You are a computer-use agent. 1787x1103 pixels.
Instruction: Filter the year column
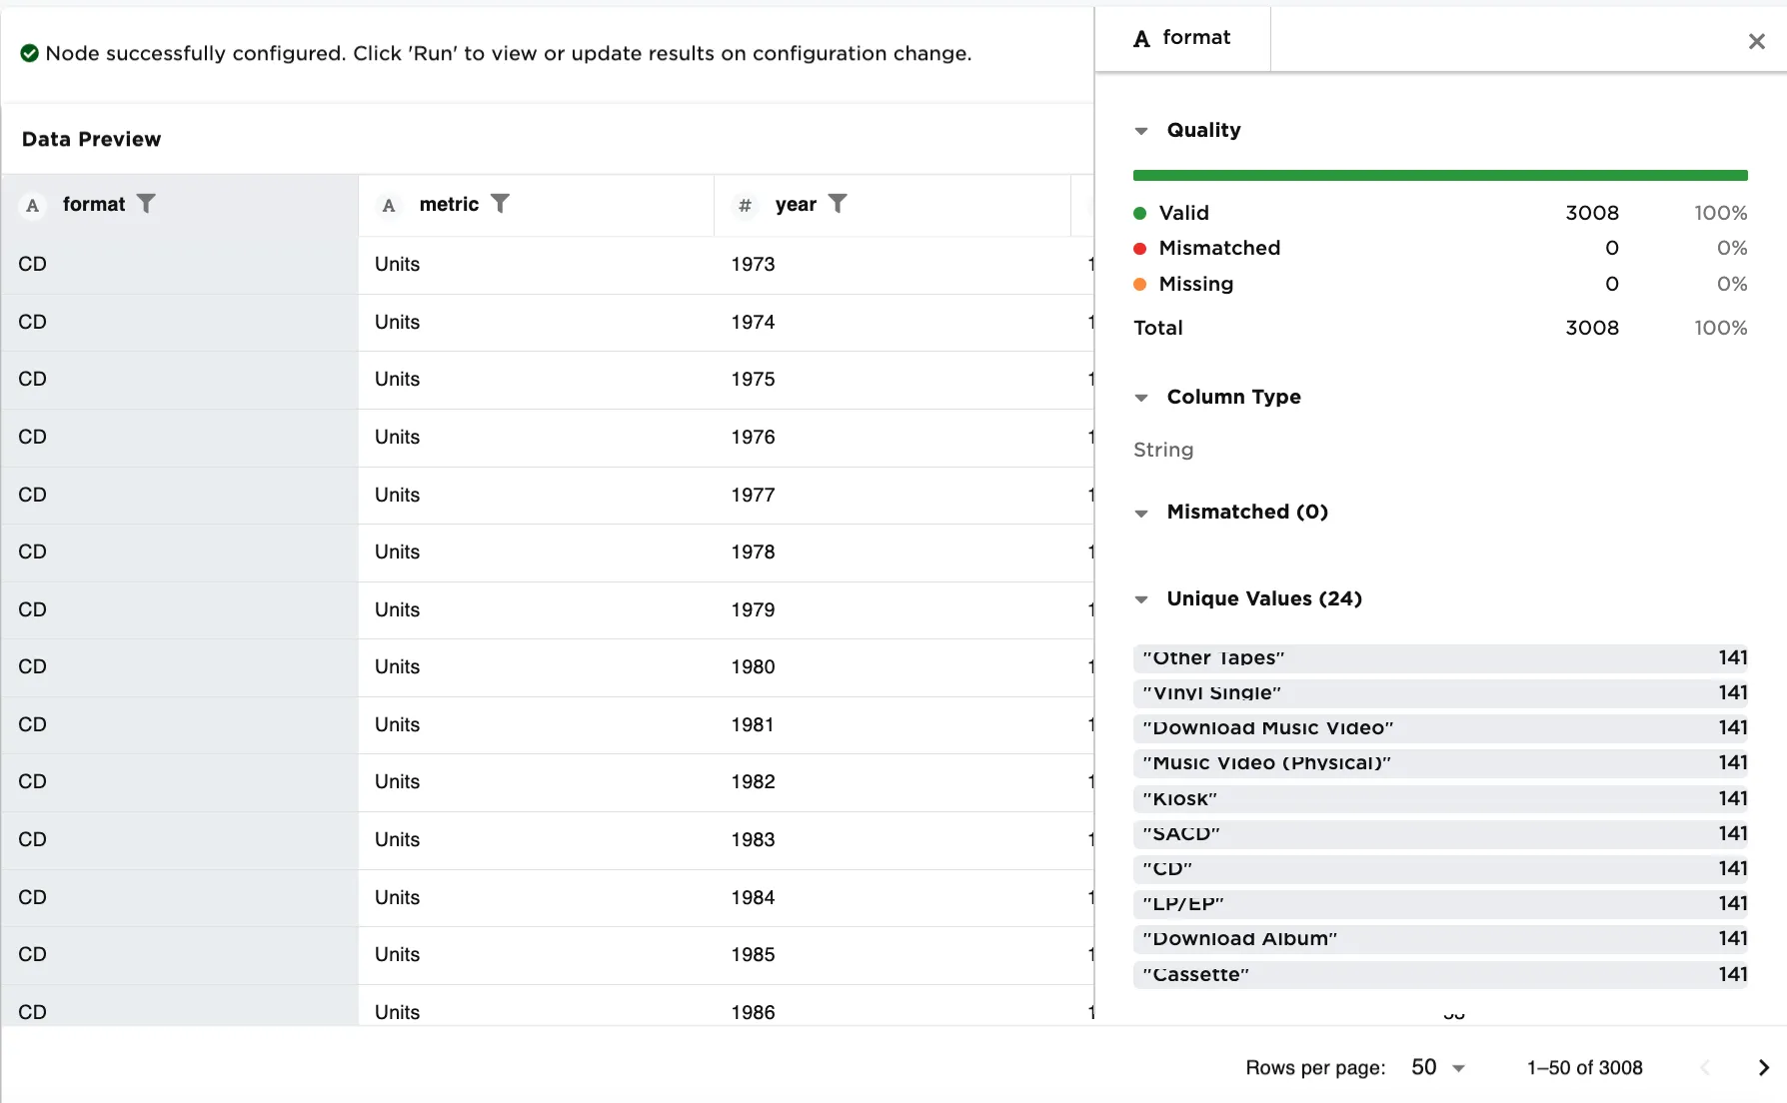tap(838, 204)
